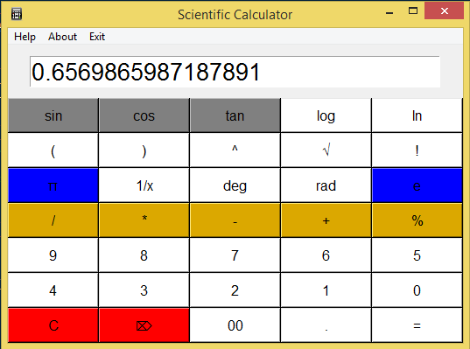The height and width of the screenshot is (349, 470).
Task: Insert a close parenthesis
Action: point(144,150)
